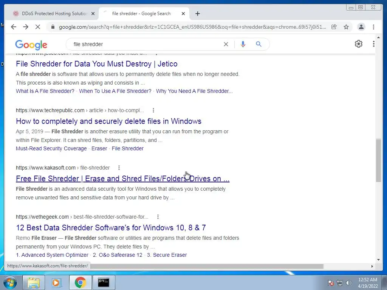The width and height of the screenshot is (387, 290).
Task: Click the wethegeek.com URL breadcrumb text
Action: point(82,217)
